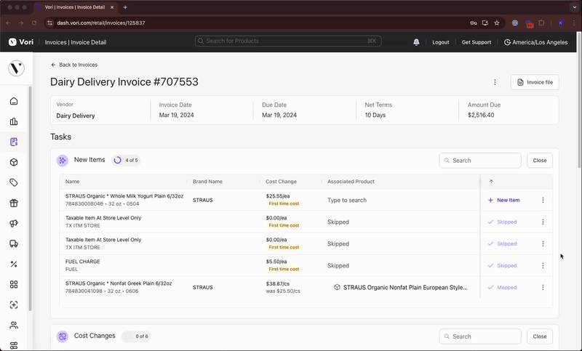
Task: Select the Invoices sidebar icon
Action: pos(14,142)
